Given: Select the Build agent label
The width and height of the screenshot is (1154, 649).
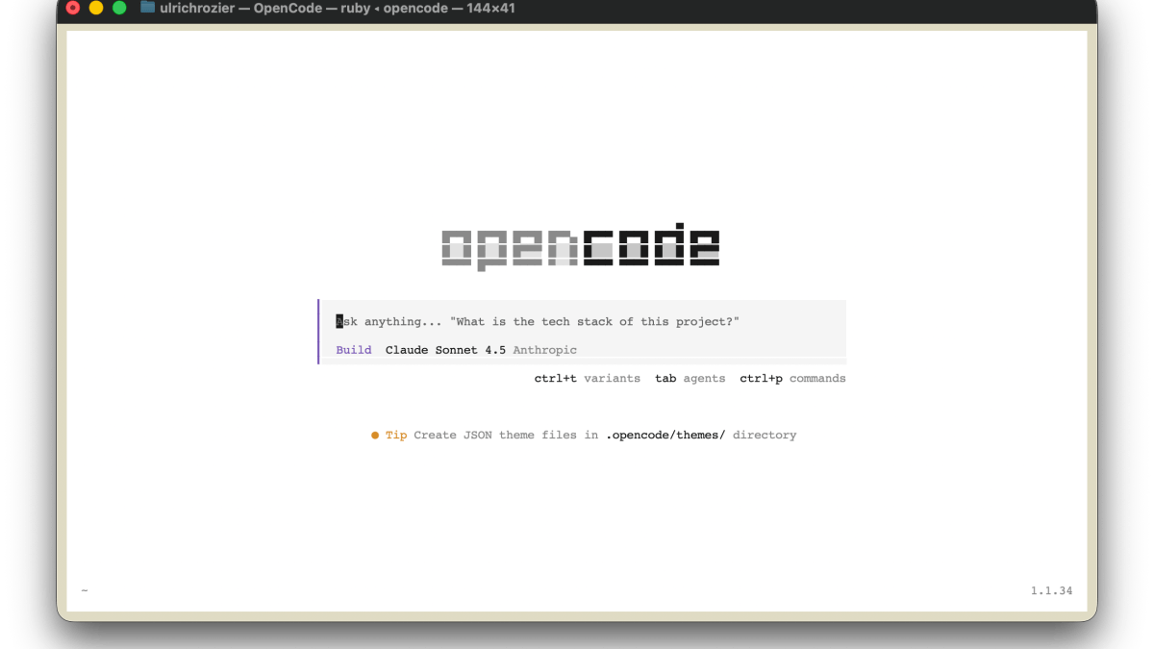Looking at the screenshot, I should 354,350.
